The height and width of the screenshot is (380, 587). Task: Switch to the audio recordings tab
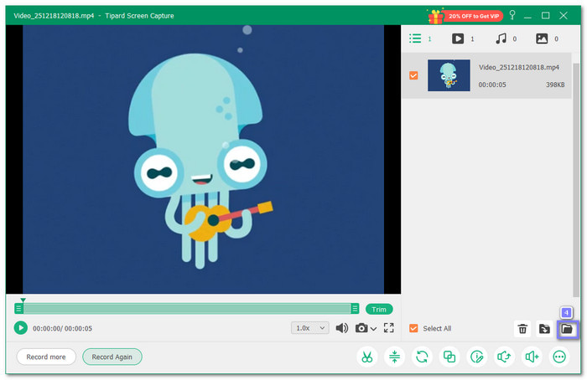click(501, 39)
